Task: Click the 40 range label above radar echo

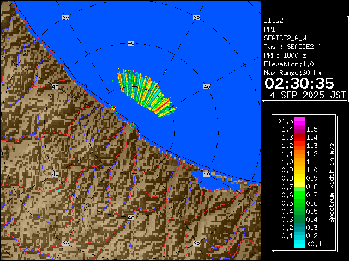Action: point(130,42)
